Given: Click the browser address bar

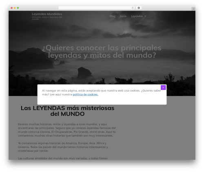Looking at the screenshot, I should point(97,8).
